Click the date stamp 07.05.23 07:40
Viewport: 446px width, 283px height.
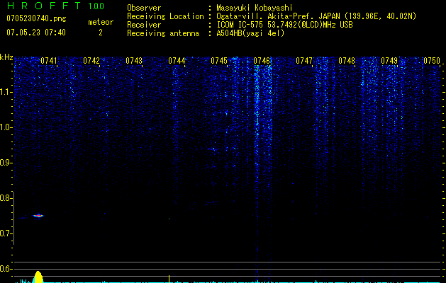pyautogui.click(x=36, y=33)
